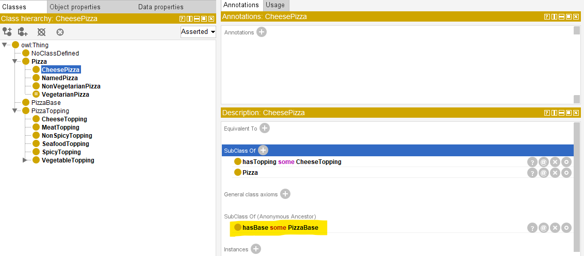
Task: Switch to the Data properties tab
Action: (x=160, y=7)
